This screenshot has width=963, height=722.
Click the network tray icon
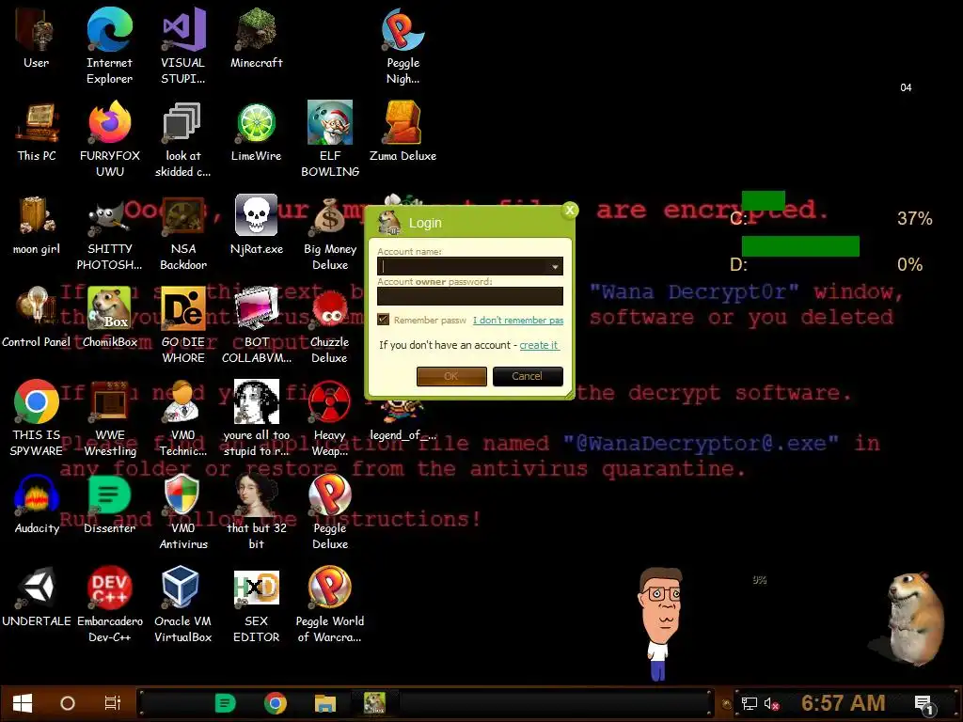[x=750, y=703]
